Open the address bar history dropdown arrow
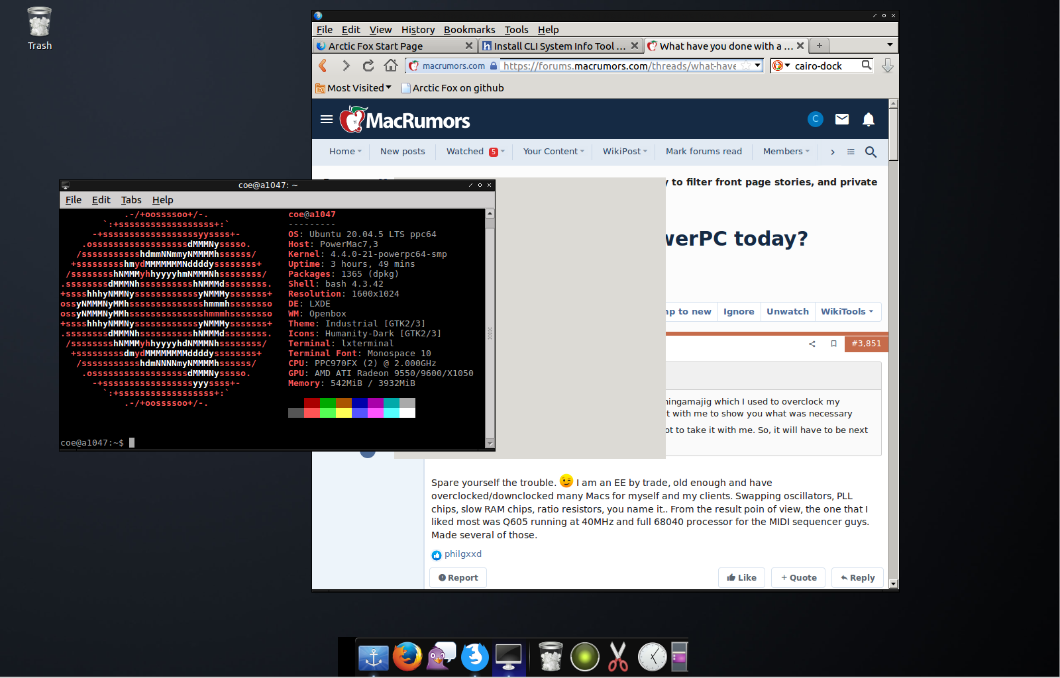 [758, 66]
